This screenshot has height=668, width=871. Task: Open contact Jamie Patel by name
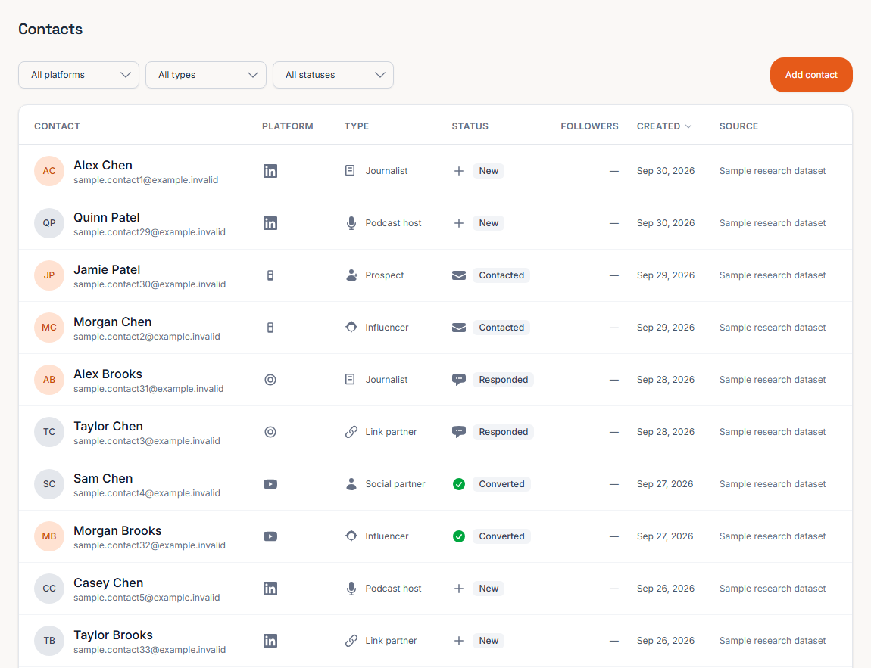107,269
